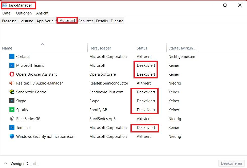Click the Realtek HD Audio-Manager speaker icon
Viewport: 247px width, 168px height.
[x=12, y=83]
